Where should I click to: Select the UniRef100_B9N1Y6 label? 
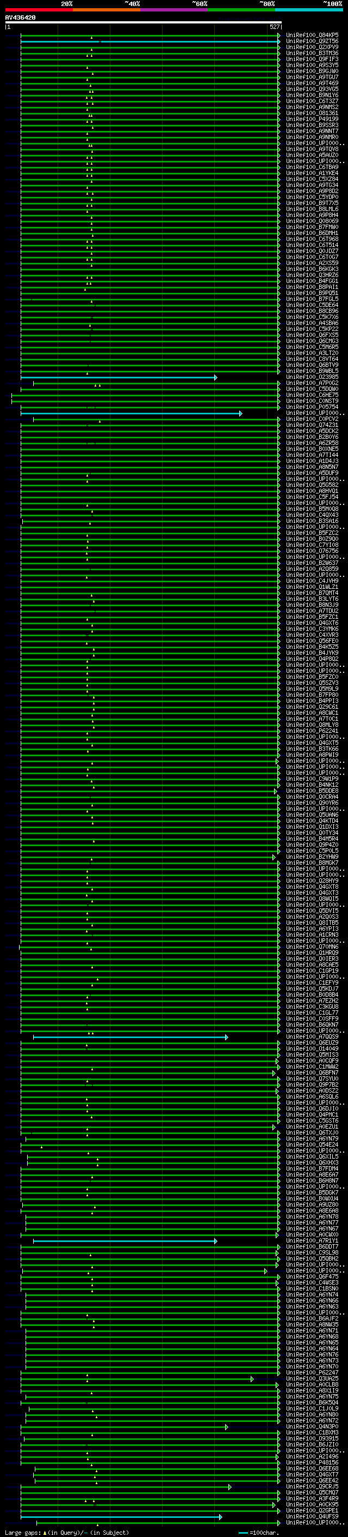[312, 95]
